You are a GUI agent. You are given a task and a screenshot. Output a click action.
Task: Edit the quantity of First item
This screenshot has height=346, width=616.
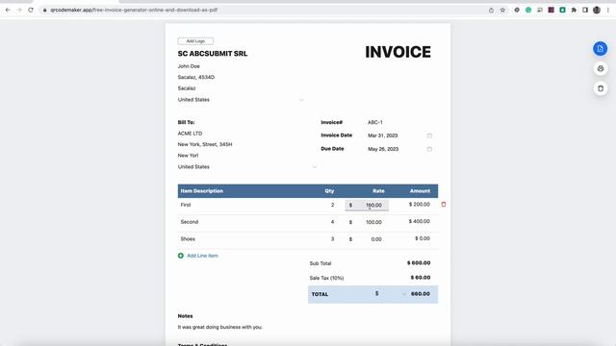pos(332,205)
